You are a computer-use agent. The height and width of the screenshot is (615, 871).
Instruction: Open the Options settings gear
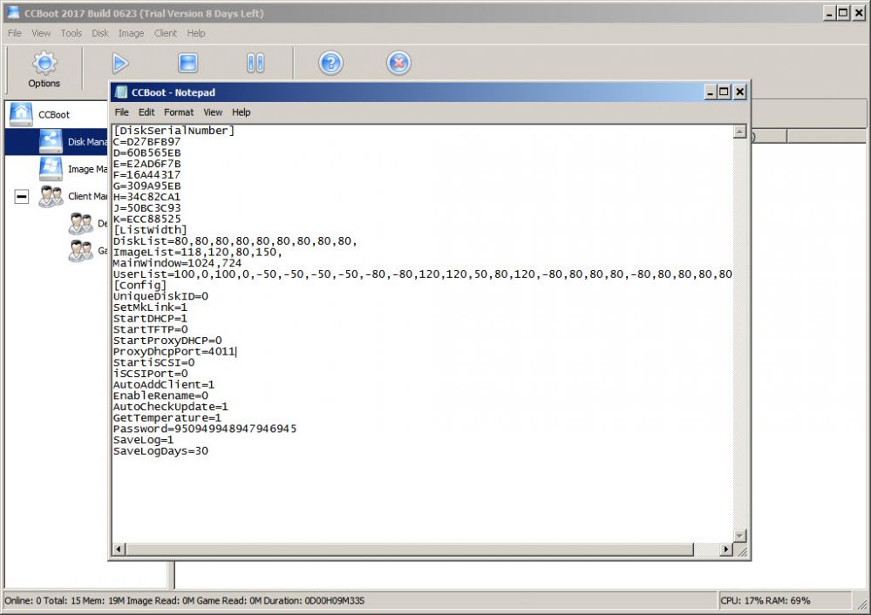click(44, 63)
